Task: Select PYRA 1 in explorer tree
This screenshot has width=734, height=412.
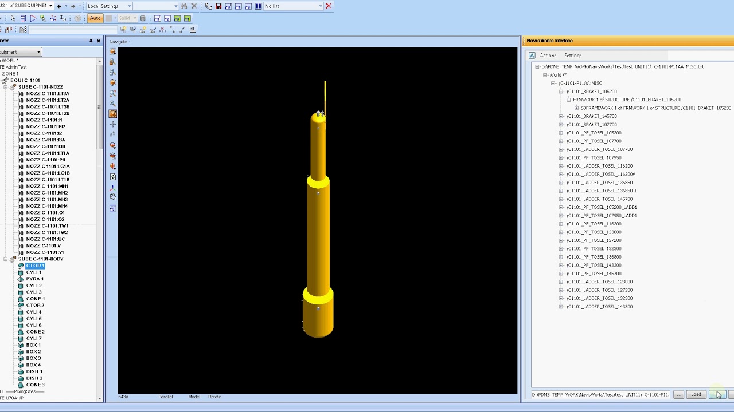Action: pyautogui.click(x=34, y=279)
